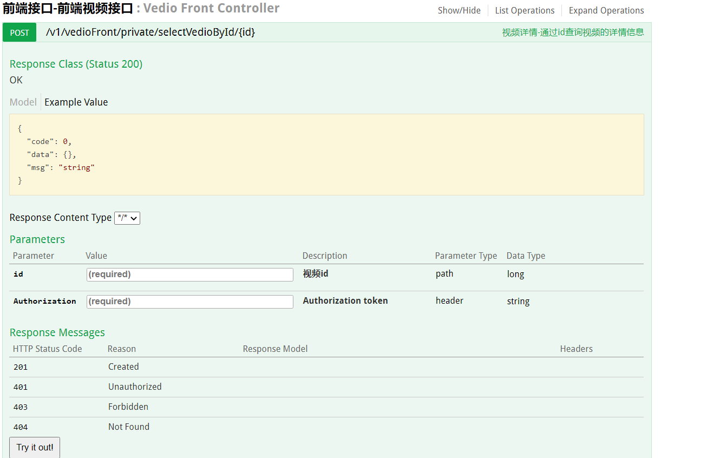Click the Headers column header

tap(577, 349)
